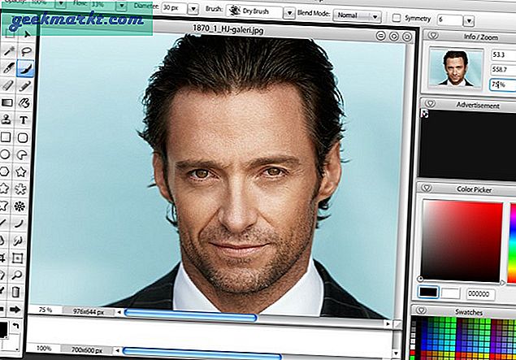Click the swap colors arrow in the toolbox
This screenshot has height=360, width=516.
(x=15, y=326)
